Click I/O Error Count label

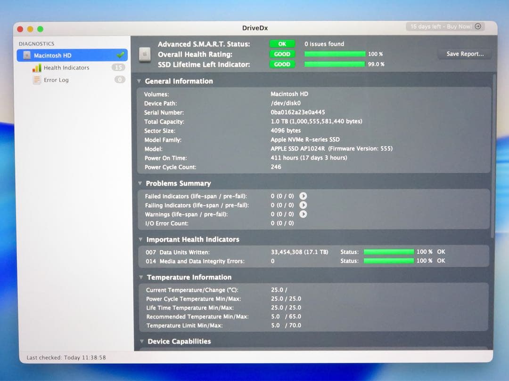pyautogui.click(x=166, y=223)
